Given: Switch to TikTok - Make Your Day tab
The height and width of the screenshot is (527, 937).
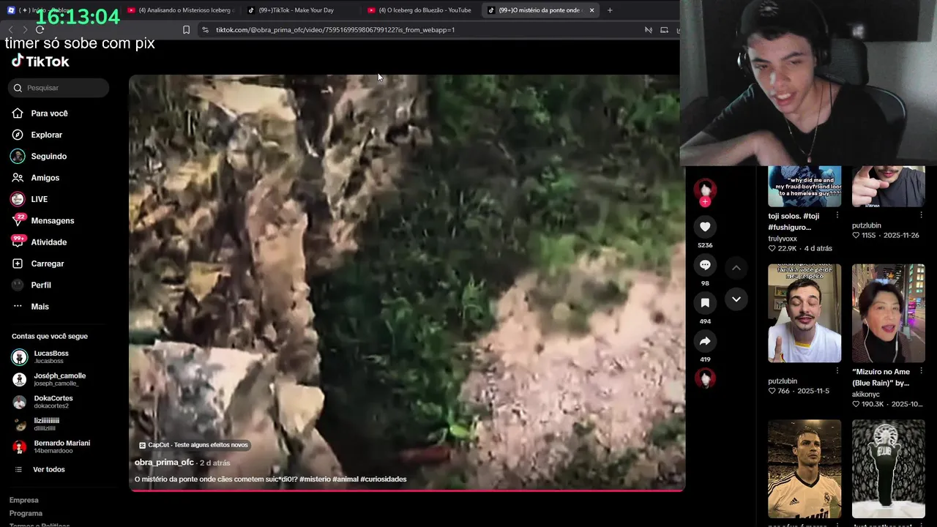Looking at the screenshot, I should point(299,10).
